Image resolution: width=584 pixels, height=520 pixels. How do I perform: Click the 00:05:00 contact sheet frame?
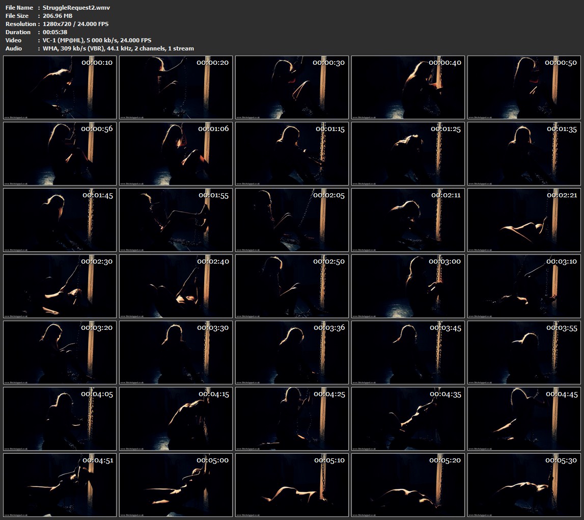[x=176, y=485]
